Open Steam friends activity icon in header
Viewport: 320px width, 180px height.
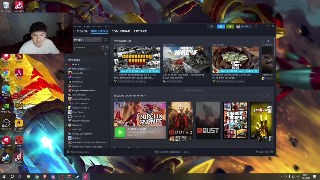211,26
